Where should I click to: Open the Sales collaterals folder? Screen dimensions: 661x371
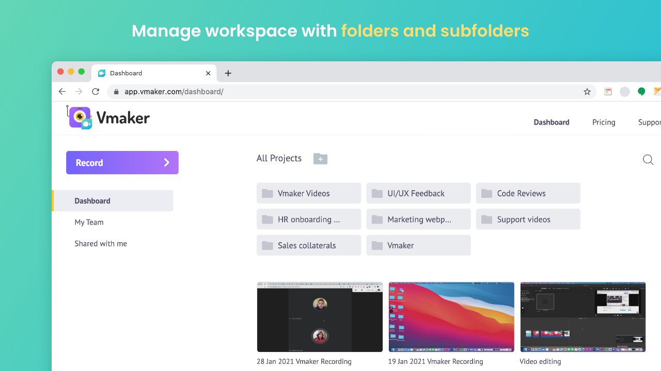(x=309, y=245)
